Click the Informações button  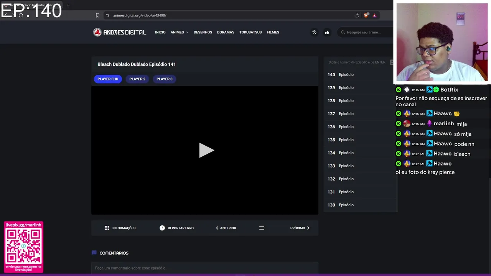120,228
